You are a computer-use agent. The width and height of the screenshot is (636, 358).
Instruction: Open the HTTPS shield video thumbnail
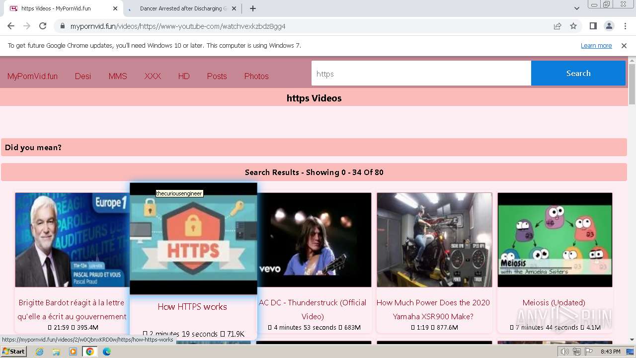coord(193,239)
